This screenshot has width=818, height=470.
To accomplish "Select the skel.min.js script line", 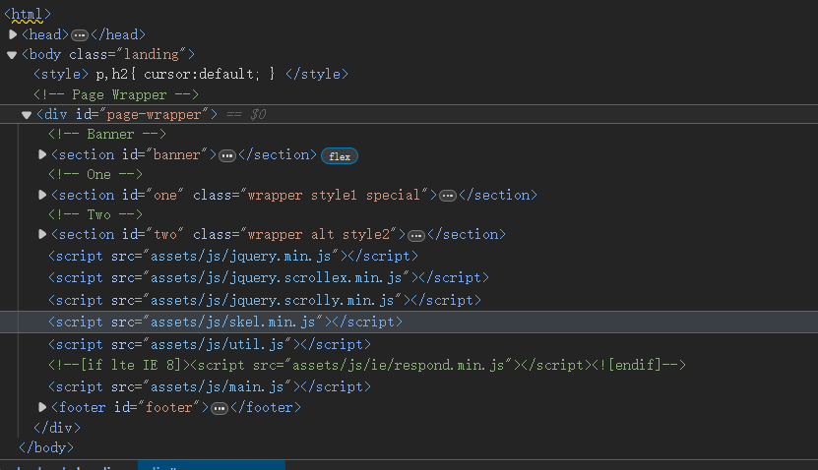I will [x=225, y=322].
